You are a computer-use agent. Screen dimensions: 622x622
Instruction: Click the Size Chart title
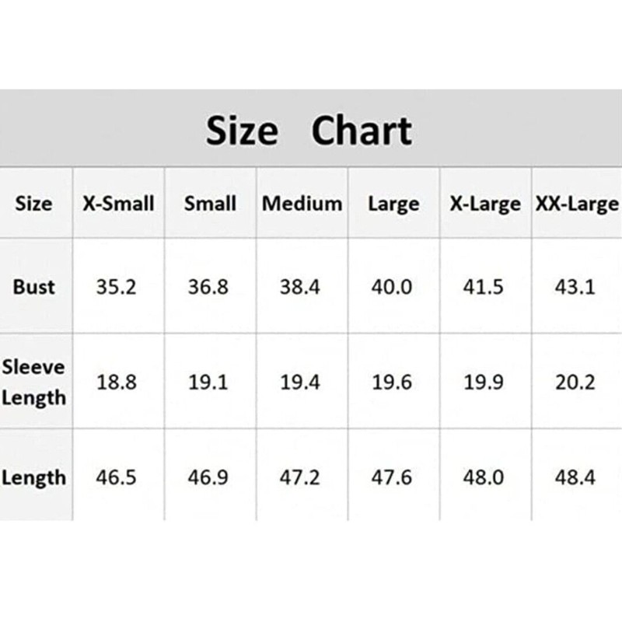[309, 131]
